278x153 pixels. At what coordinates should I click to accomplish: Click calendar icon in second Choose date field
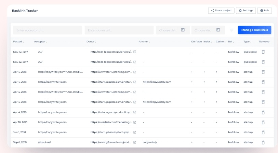coord(218,30)
